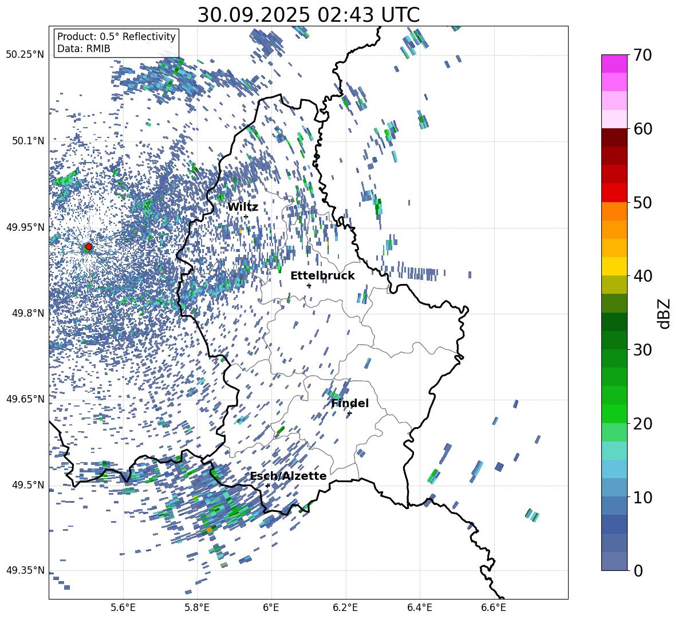This screenshot has height=619, width=678.
Task: Select the Esch/Alzette city label
Action: pyautogui.click(x=288, y=476)
